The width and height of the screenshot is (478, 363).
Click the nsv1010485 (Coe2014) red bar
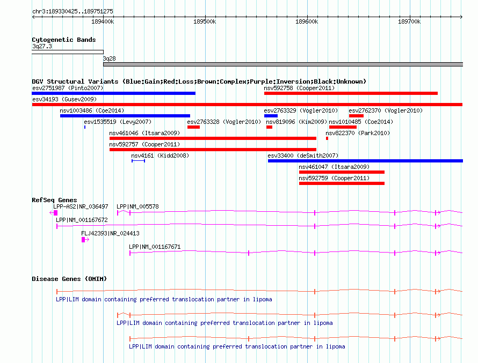point(343,127)
